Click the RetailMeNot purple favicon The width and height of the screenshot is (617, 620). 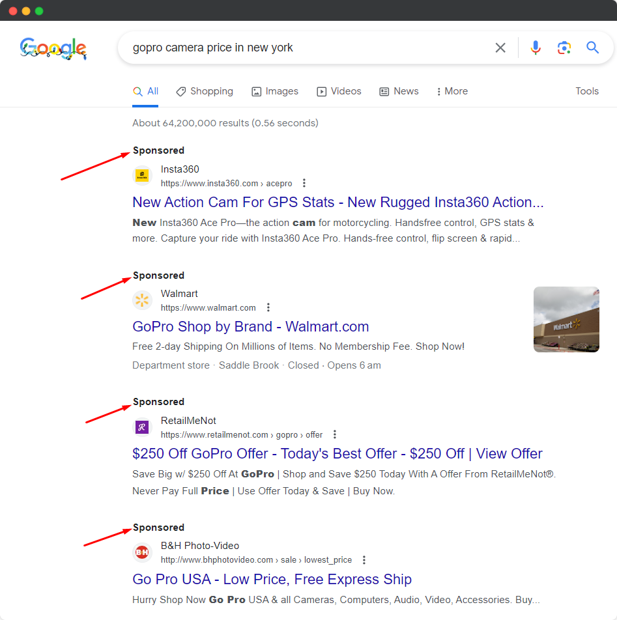click(x=142, y=427)
